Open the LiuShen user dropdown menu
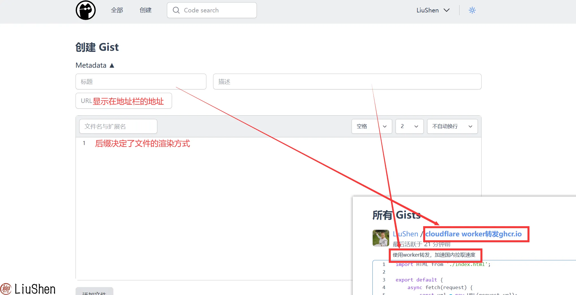The image size is (576, 295). coord(433,10)
